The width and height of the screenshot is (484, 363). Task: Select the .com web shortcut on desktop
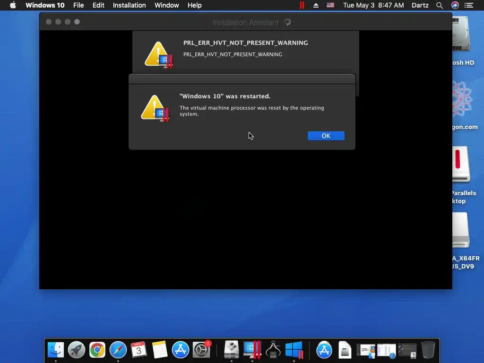(x=462, y=99)
